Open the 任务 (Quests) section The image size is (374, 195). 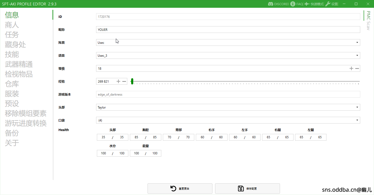[12, 35]
